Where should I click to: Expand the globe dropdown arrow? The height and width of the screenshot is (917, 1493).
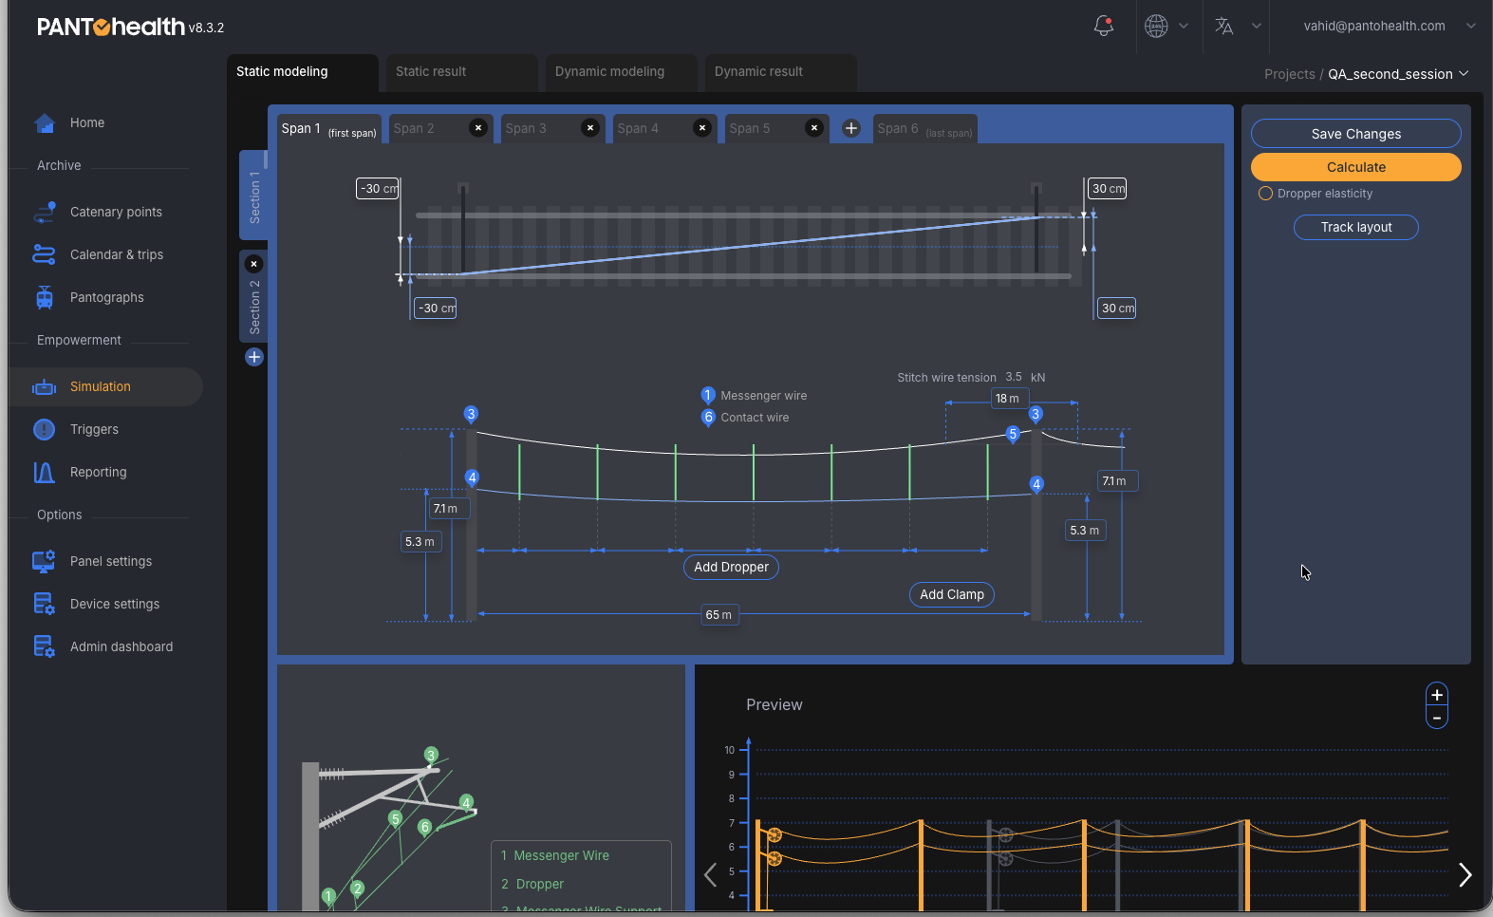[x=1184, y=26]
